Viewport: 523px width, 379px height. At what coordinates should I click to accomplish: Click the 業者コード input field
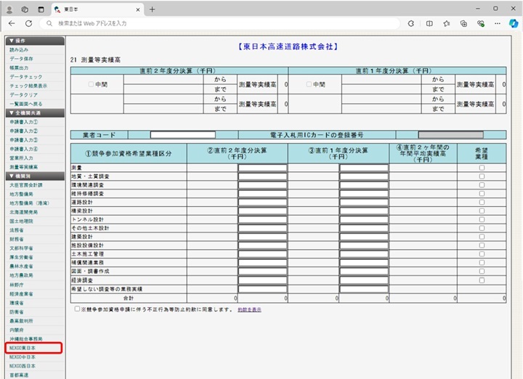pos(183,135)
